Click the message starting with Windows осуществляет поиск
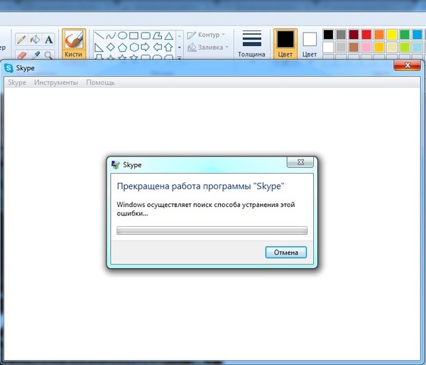Screen dimensions: 426x365 [x=206, y=209]
